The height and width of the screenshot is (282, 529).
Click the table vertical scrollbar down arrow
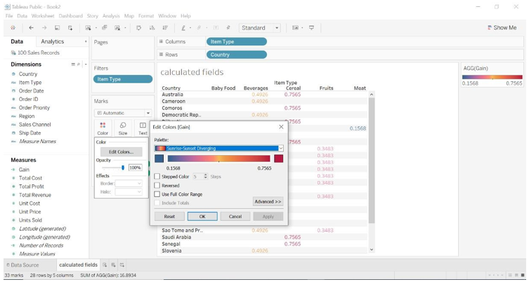point(372,250)
